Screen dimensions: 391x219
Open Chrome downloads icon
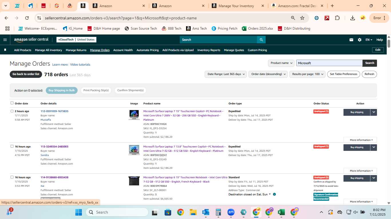tap(353, 18)
